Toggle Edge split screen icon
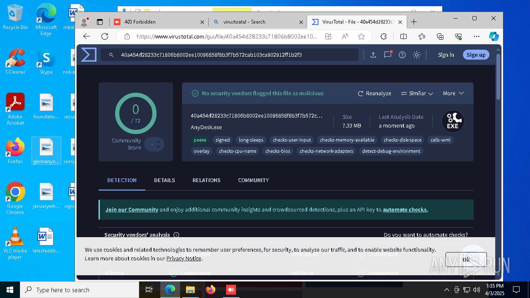The height and width of the screenshot is (298, 530). [403, 36]
